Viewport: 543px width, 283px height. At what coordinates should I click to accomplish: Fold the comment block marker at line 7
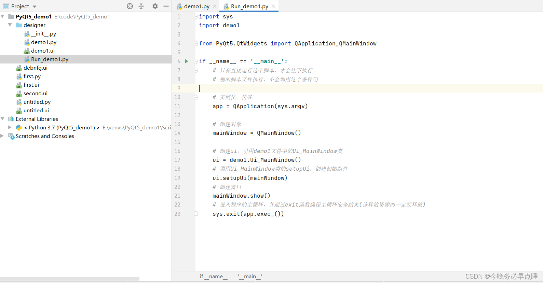click(x=196, y=71)
